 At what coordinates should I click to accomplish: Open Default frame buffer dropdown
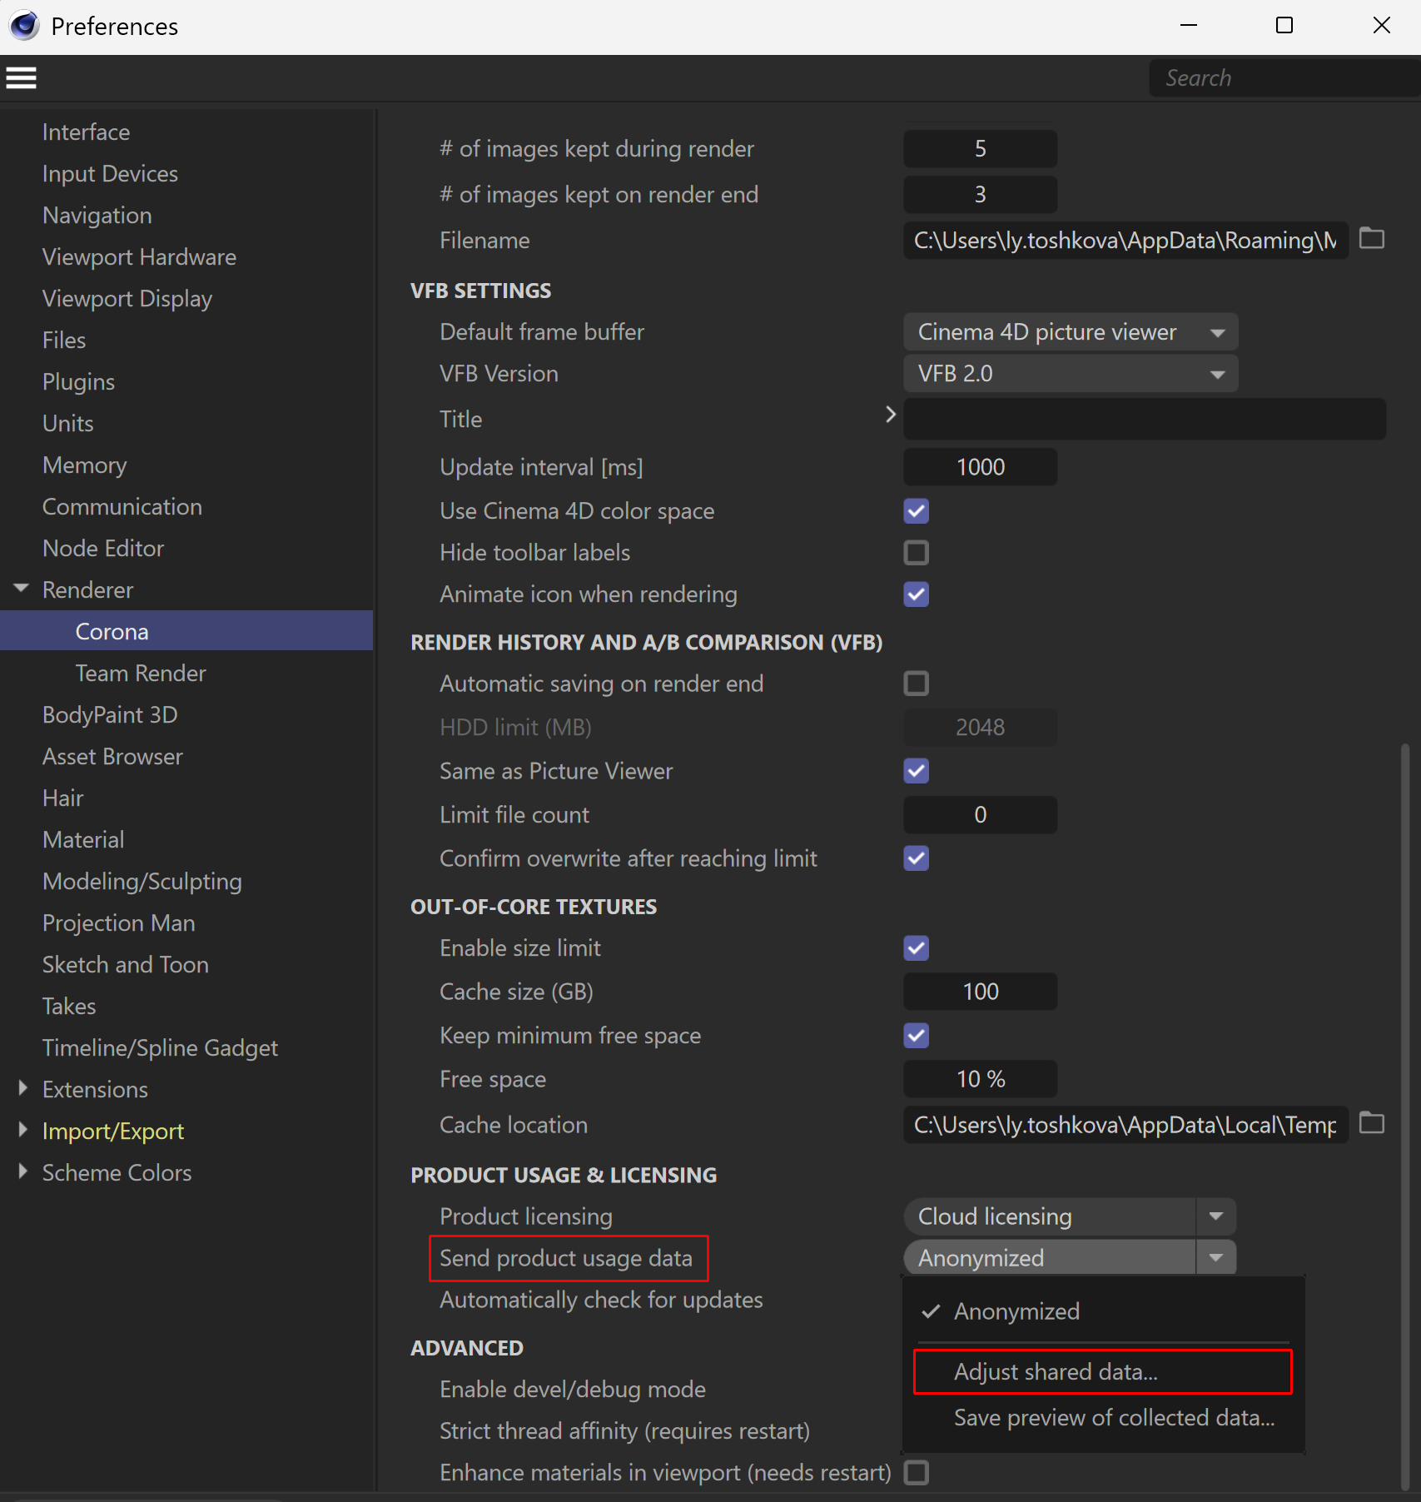(x=1071, y=332)
